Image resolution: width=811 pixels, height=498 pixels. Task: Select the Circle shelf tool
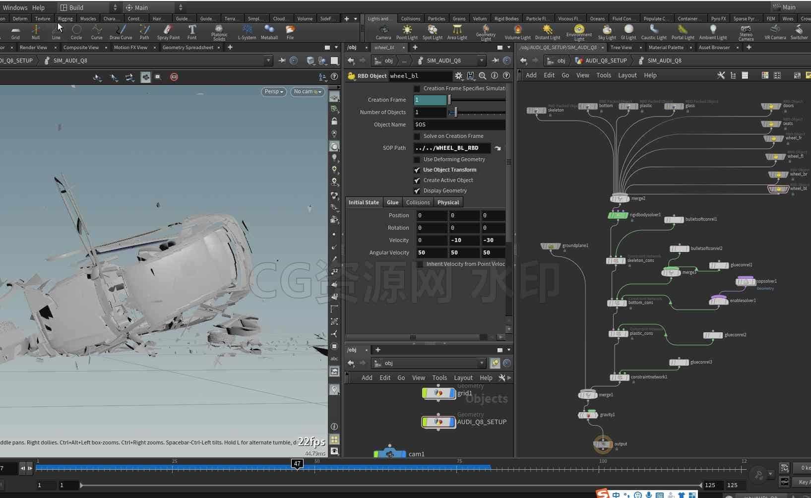pos(76,32)
